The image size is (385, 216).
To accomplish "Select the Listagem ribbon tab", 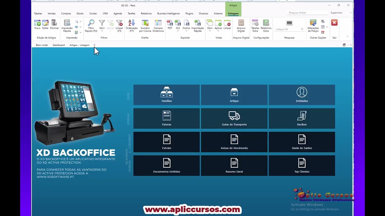I will pyautogui.click(x=233, y=13).
